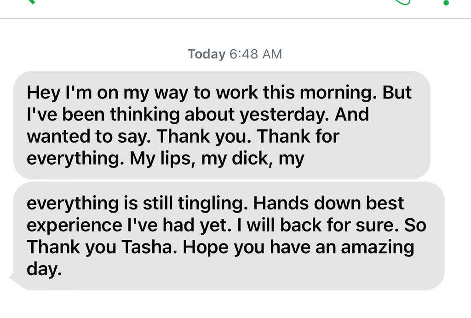The width and height of the screenshot is (471, 318).
Task: Click the text I've been thinking about yesterday
Action: tap(178, 114)
